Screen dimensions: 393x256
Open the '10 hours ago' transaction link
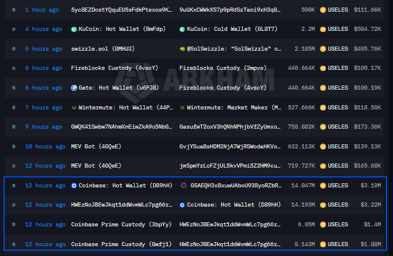click(x=45, y=147)
